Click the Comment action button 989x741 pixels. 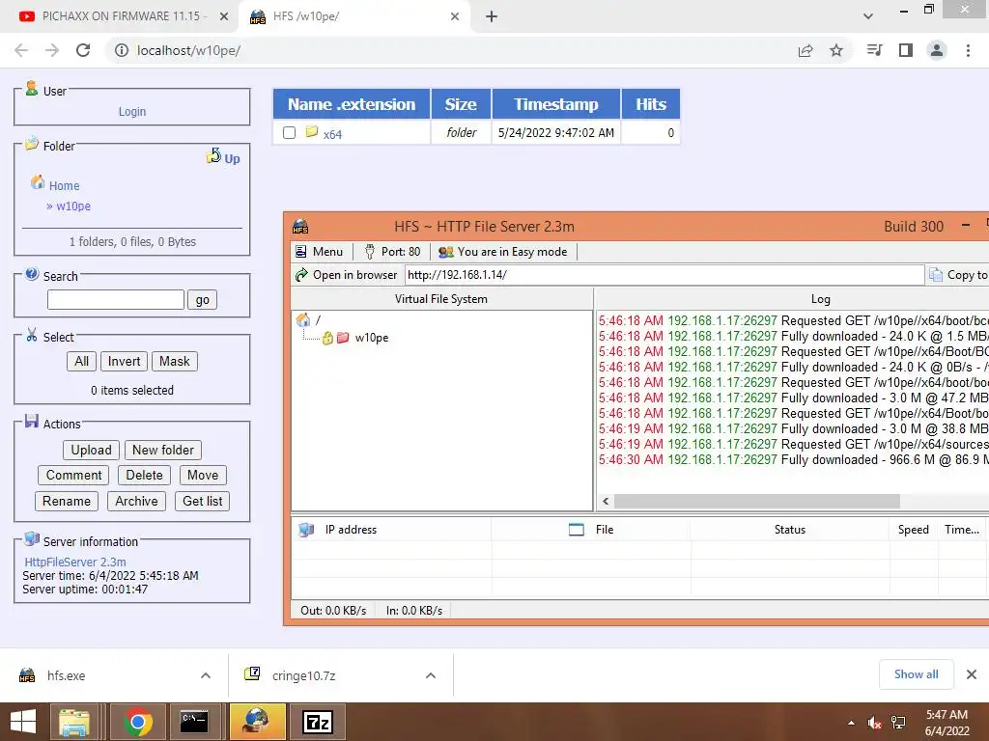coord(73,475)
